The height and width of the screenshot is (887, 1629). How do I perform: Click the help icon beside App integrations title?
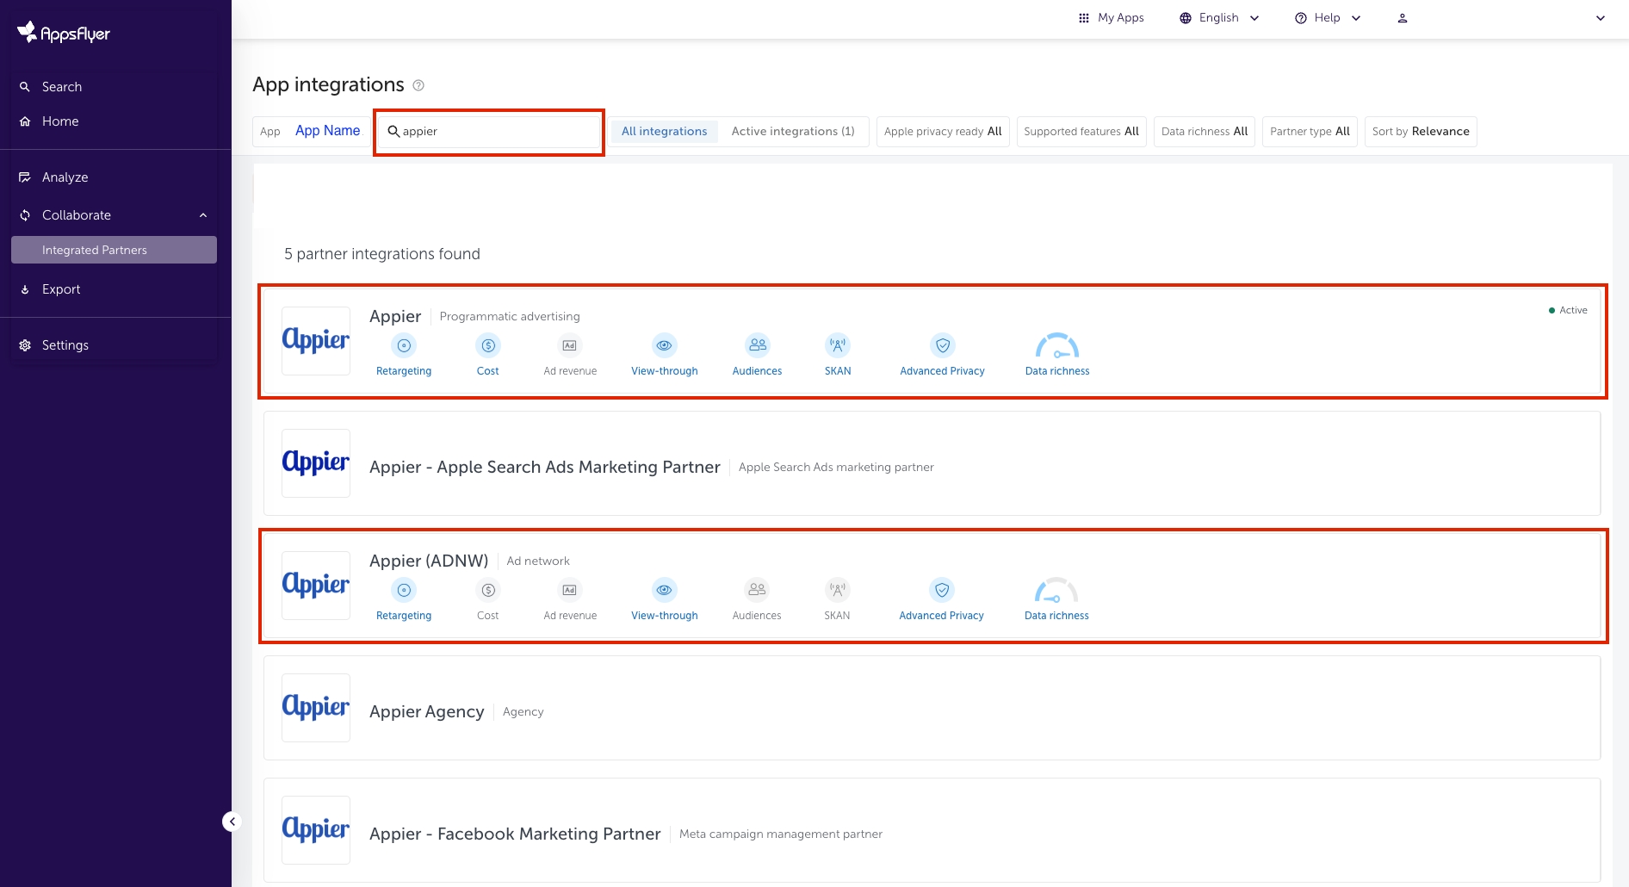tap(418, 85)
